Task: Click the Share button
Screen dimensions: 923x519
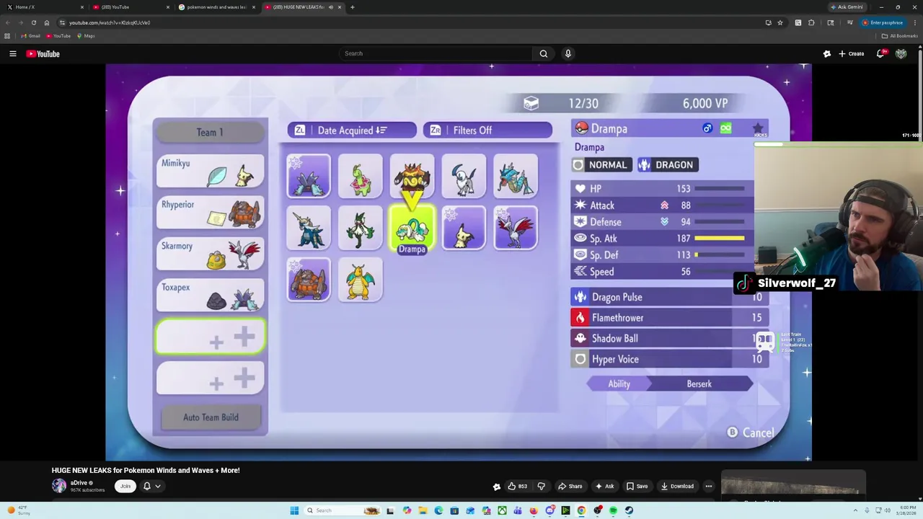Action: click(x=569, y=487)
